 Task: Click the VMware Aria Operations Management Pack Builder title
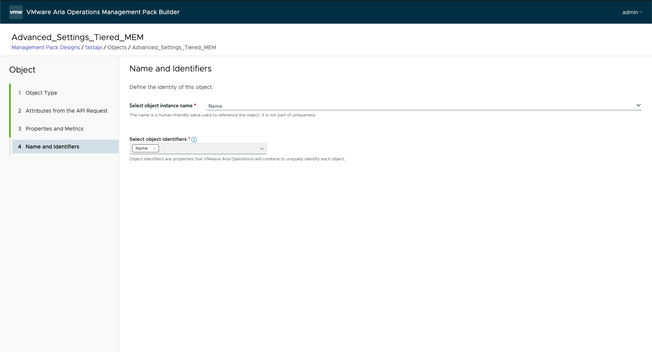pyautogui.click(x=103, y=12)
